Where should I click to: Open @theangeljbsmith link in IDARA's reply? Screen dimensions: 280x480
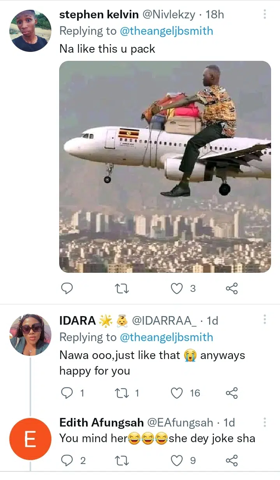166,337
